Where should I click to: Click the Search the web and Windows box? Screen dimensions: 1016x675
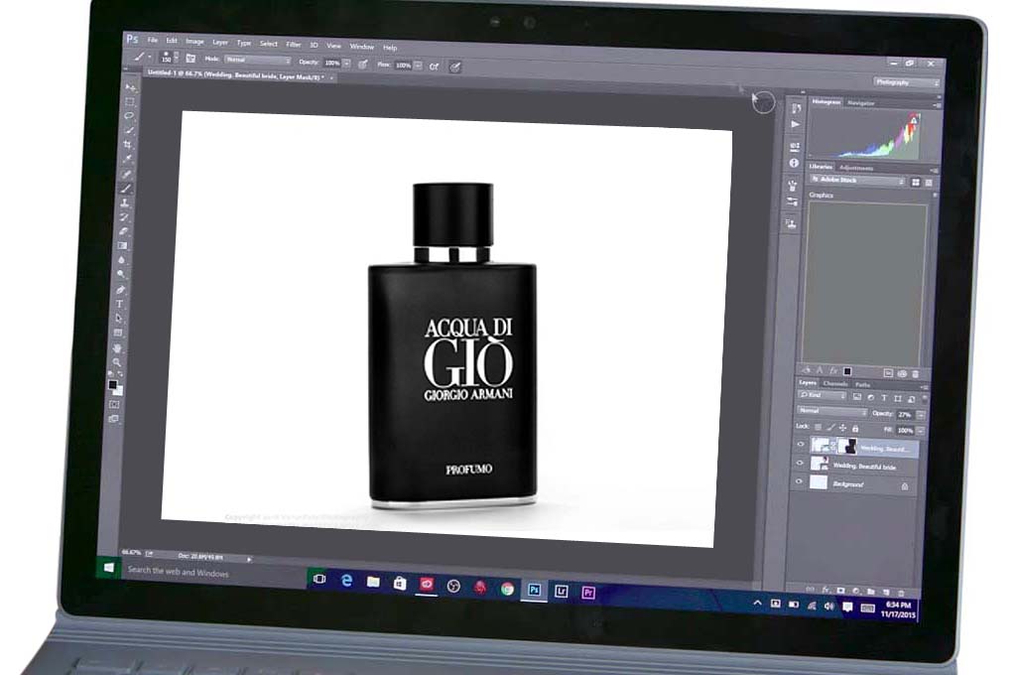point(214,573)
